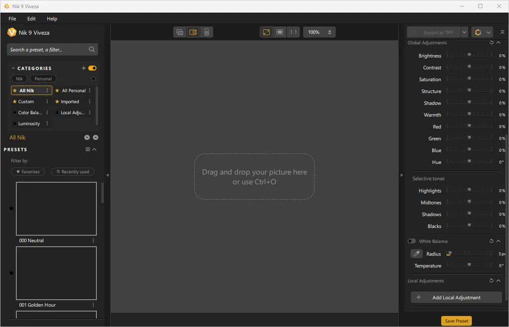Open options for 001 Golden Hour preset
The image size is (509, 327).
point(93,305)
